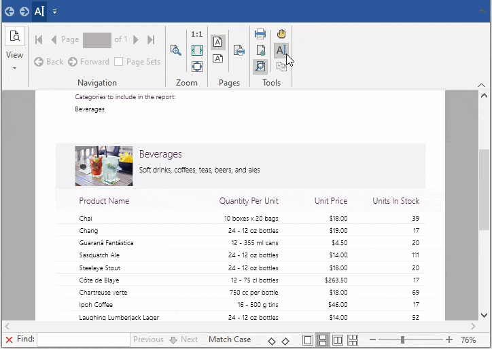Fit page width in Zoom group

pyautogui.click(x=197, y=50)
